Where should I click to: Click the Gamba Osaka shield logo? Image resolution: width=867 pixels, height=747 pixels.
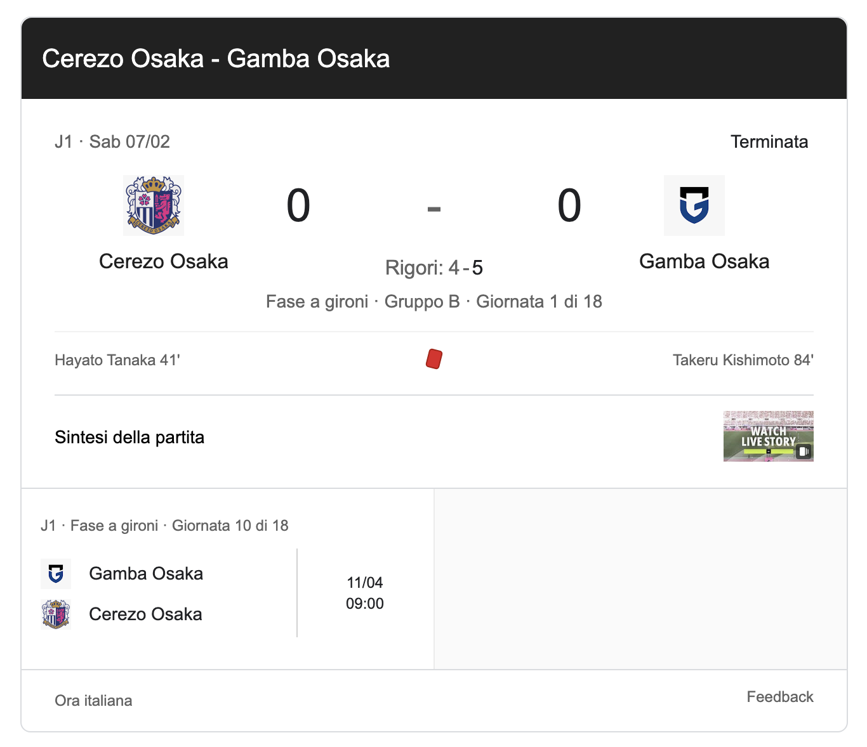point(694,205)
